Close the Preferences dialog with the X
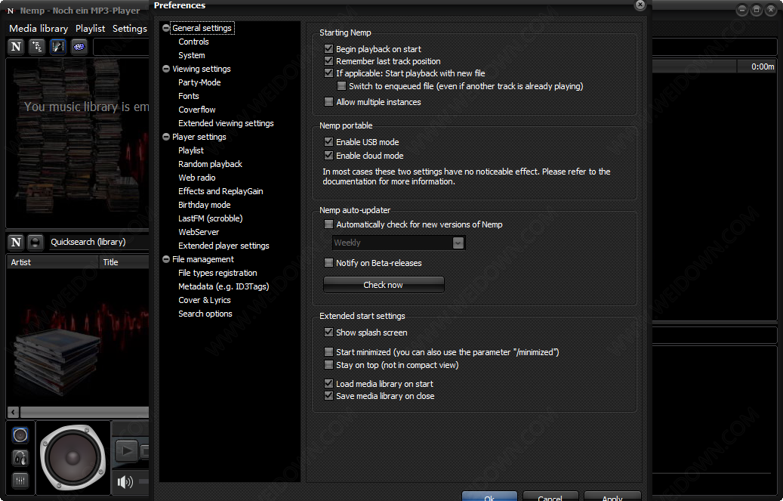The width and height of the screenshot is (783, 501). tap(640, 5)
